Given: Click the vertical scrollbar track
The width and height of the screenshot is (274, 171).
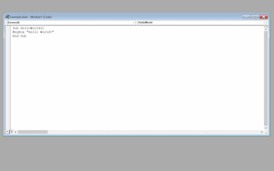Looking at the screenshot, I should click(x=266, y=76).
